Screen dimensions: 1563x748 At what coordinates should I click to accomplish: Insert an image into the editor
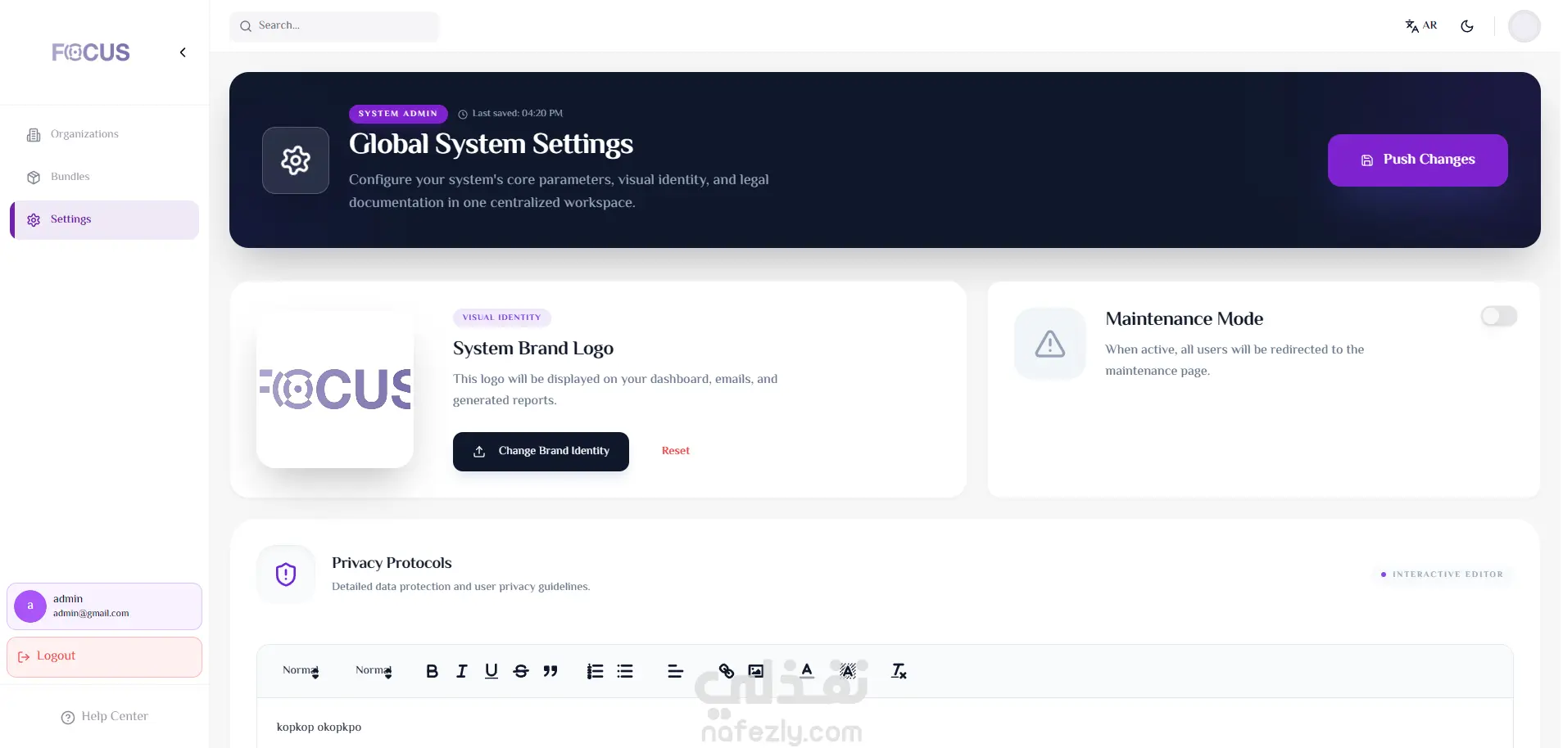[x=756, y=671]
